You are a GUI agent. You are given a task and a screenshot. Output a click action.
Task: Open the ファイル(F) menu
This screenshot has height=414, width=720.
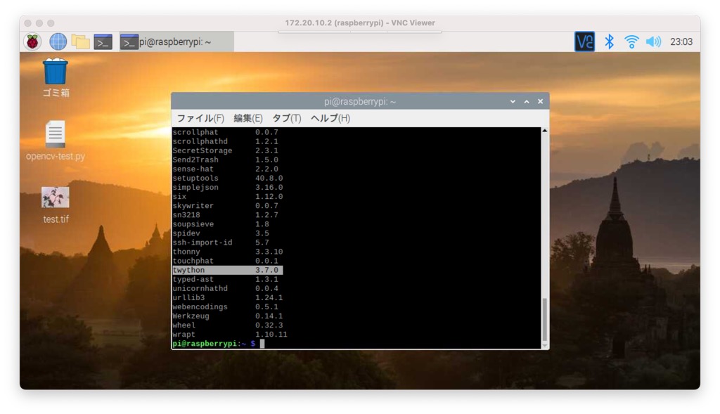pyautogui.click(x=200, y=118)
